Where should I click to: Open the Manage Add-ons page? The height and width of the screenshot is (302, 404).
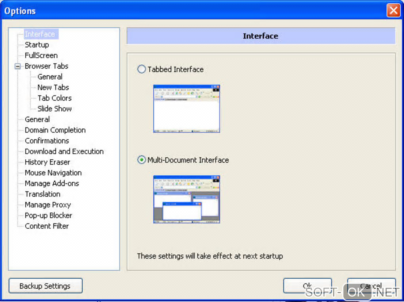point(52,183)
